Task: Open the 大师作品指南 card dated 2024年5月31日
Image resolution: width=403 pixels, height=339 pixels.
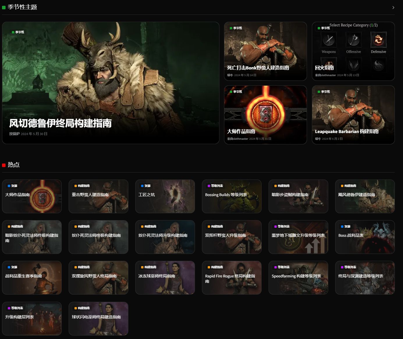Action: (x=265, y=115)
